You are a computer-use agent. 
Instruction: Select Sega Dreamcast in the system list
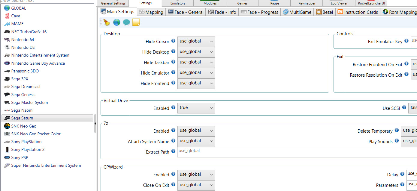tap(26, 87)
